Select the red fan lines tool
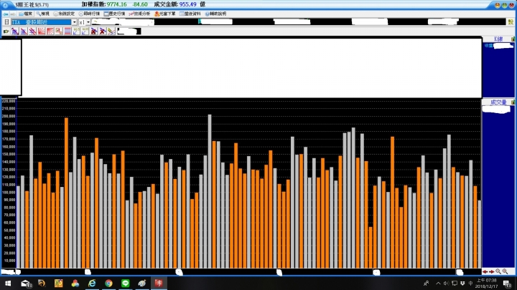Viewport: 517px width, 290px height. (x=41, y=32)
